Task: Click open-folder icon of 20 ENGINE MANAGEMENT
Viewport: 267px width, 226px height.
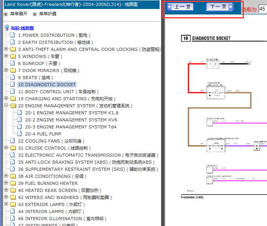Action: click(13, 106)
